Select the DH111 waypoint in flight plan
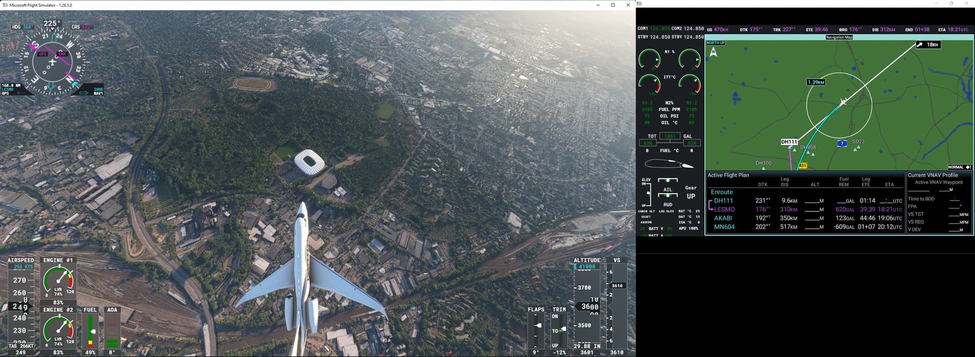This screenshot has height=357, width=975. [x=723, y=201]
